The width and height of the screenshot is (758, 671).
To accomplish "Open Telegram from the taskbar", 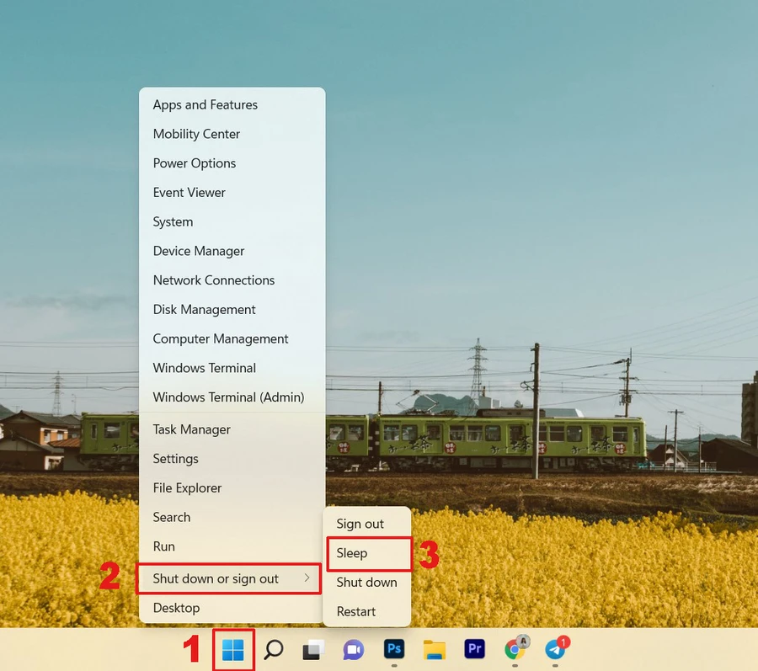I will point(556,649).
